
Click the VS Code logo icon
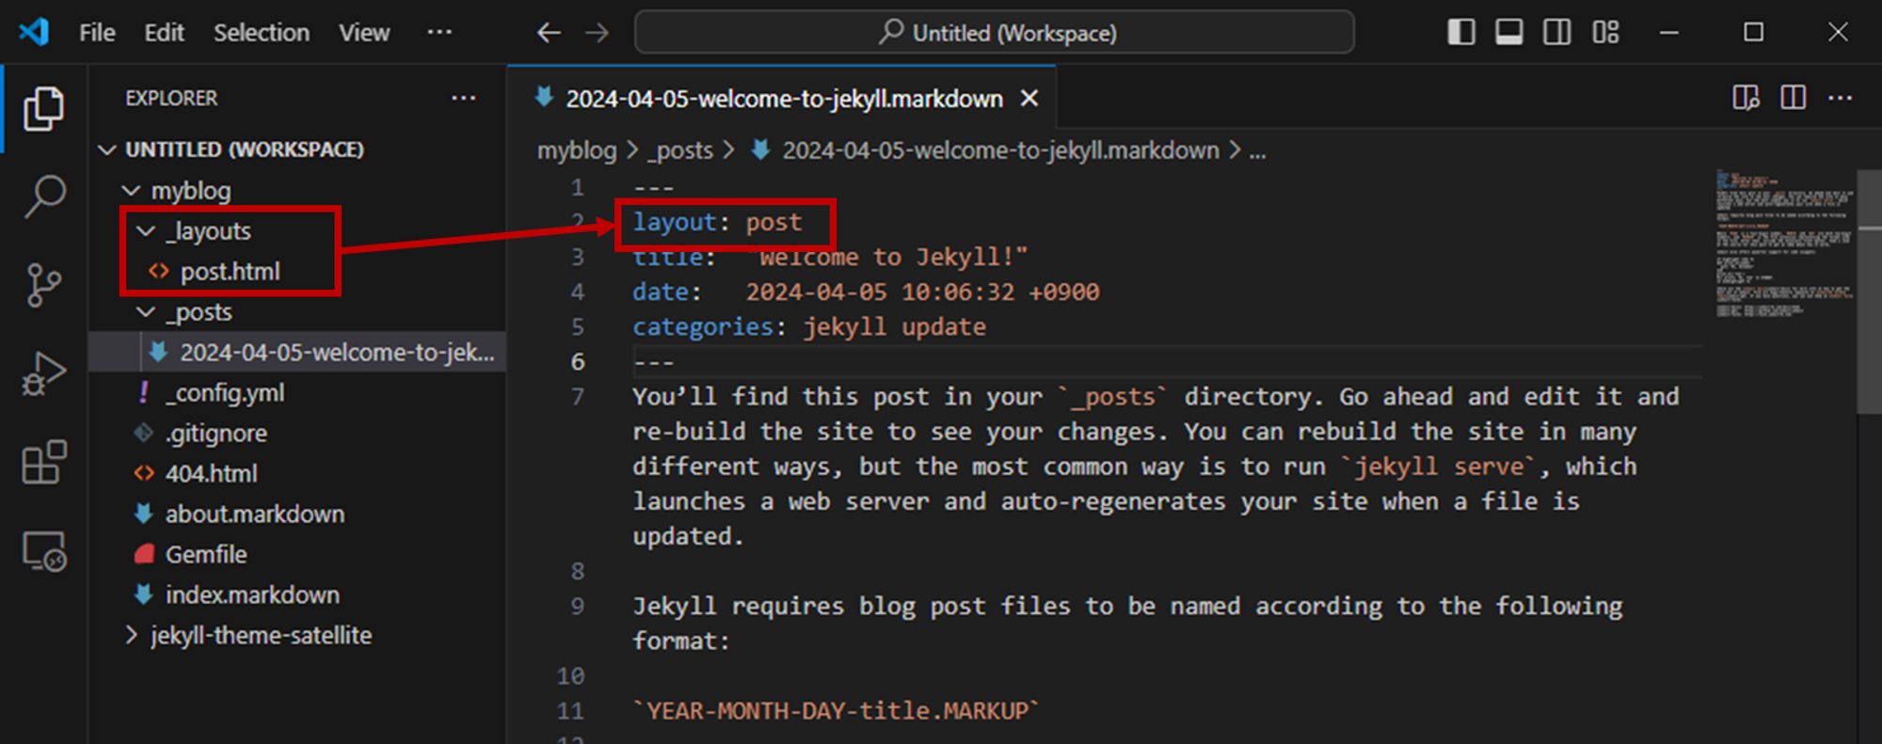pos(34,32)
